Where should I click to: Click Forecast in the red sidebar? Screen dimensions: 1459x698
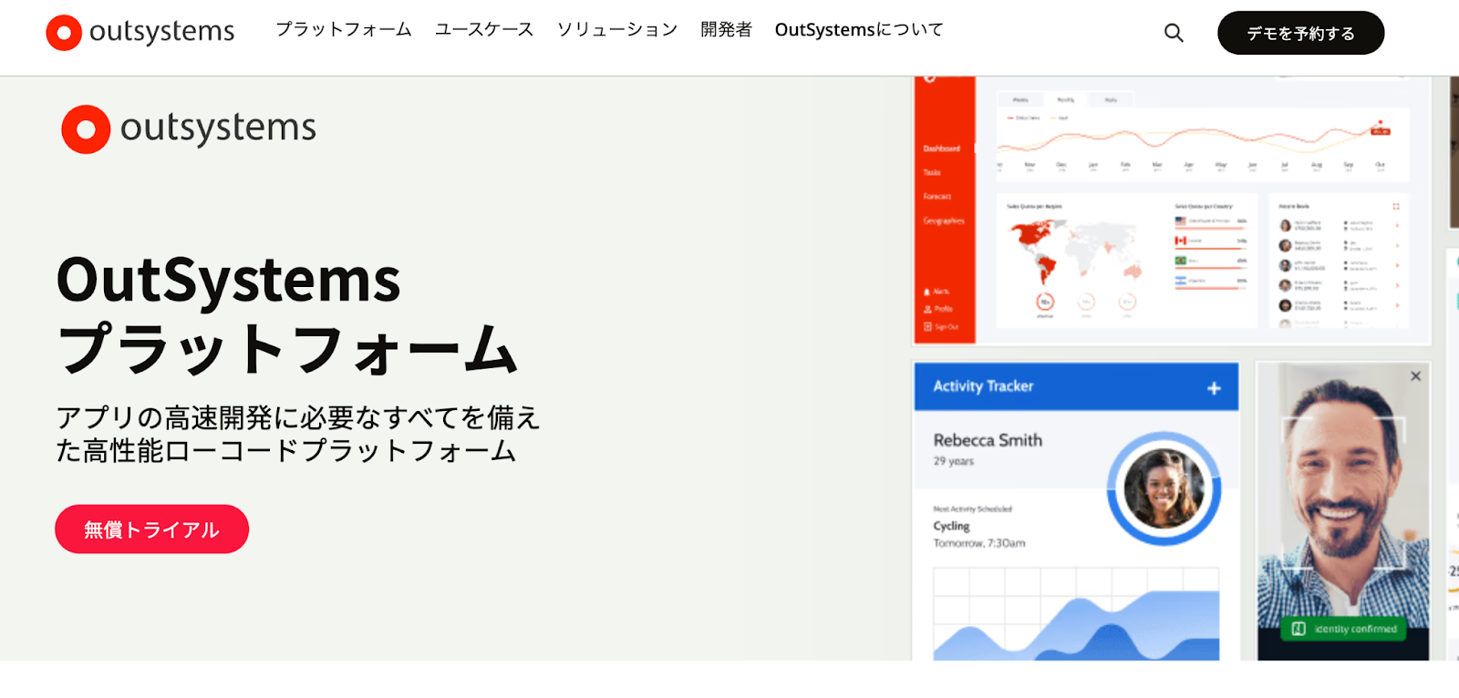[936, 196]
